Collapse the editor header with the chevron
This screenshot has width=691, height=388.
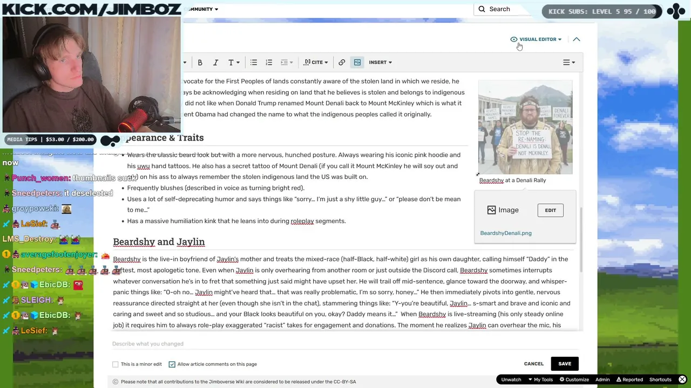point(577,39)
